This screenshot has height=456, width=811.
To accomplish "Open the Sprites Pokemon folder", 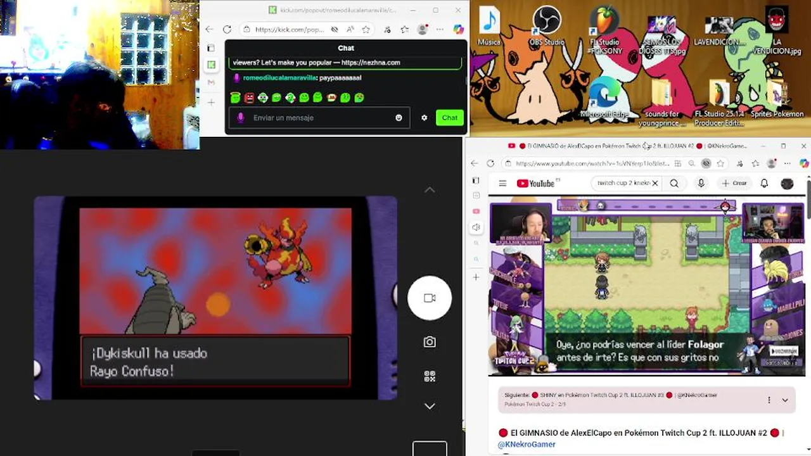I will pos(777,99).
